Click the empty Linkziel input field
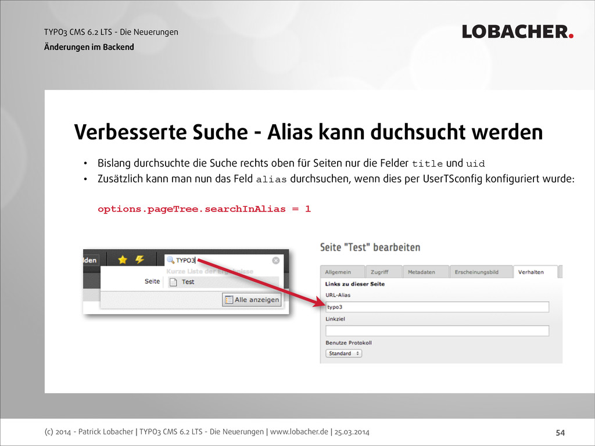 click(437, 330)
